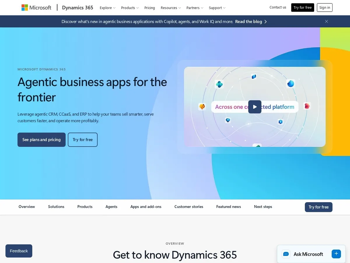
Task: Click the chevron after Read the blog
Action: tap(265, 22)
